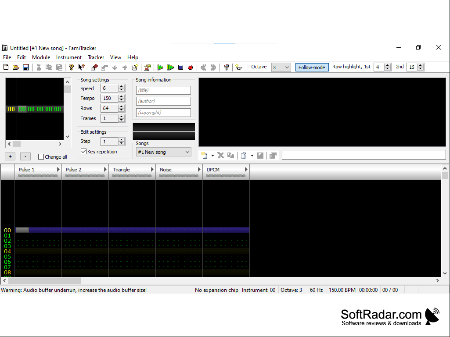The image size is (450, 337).
Task: Open module properties icon
Action: coord(148,67)
